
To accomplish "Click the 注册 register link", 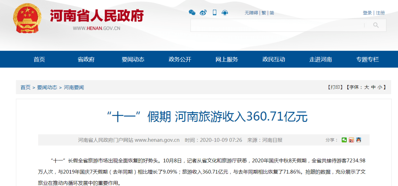I will click(x=380, y=13).
